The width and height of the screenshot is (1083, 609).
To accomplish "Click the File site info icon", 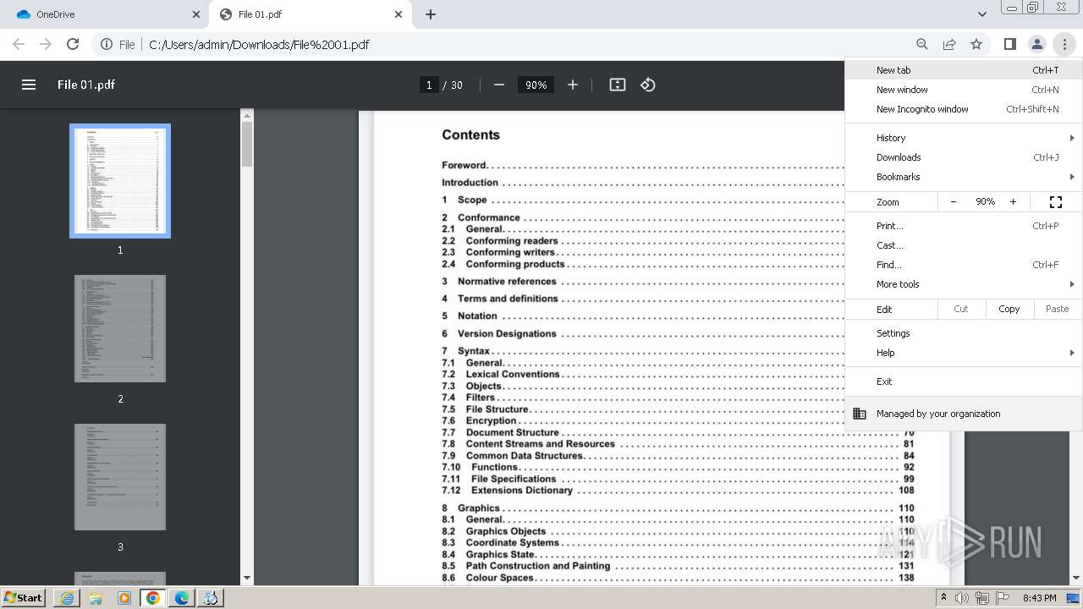I will tap(118, 44).
